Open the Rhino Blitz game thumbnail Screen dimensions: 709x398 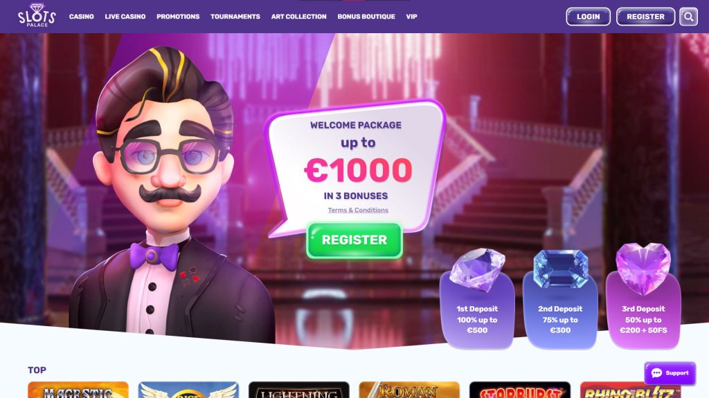(x=630, y=390)
